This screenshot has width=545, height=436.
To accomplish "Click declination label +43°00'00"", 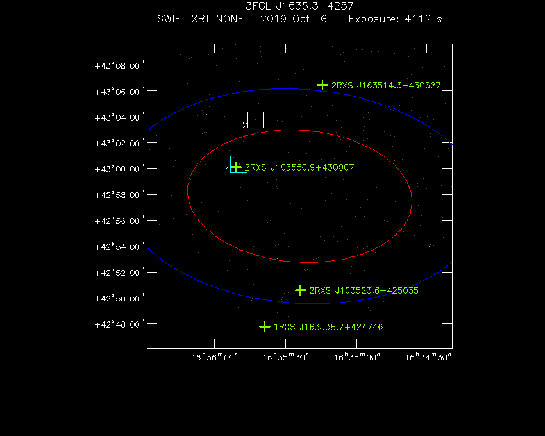I will [x=119, y=169].
